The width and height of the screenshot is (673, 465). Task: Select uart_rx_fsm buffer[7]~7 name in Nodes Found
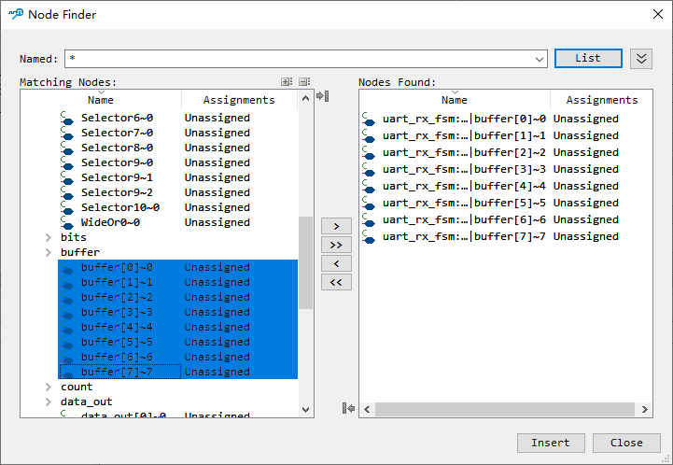[464, 236]
